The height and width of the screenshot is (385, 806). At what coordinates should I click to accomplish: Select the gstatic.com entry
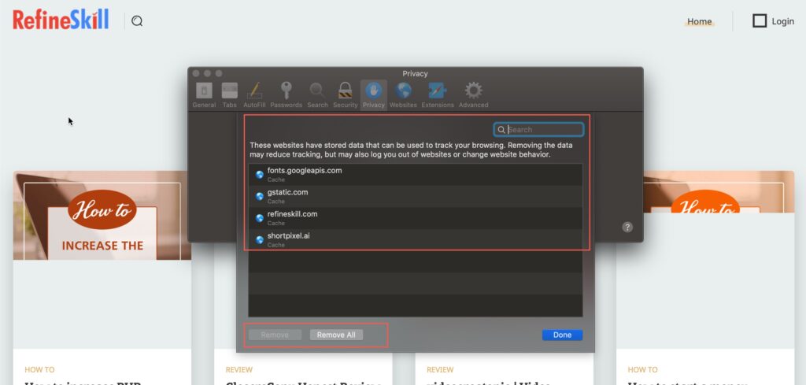tap(416, 196)
